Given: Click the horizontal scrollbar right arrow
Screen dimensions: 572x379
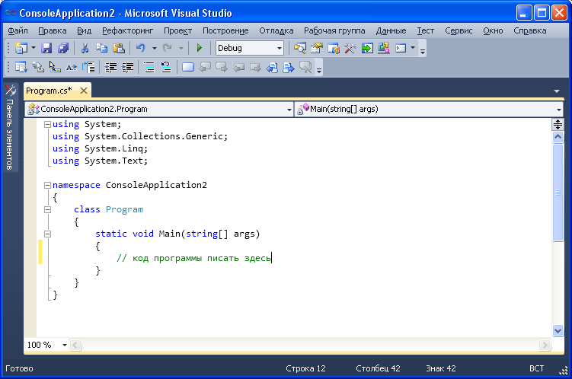Looking at the screenshot, I should point(545,345).
